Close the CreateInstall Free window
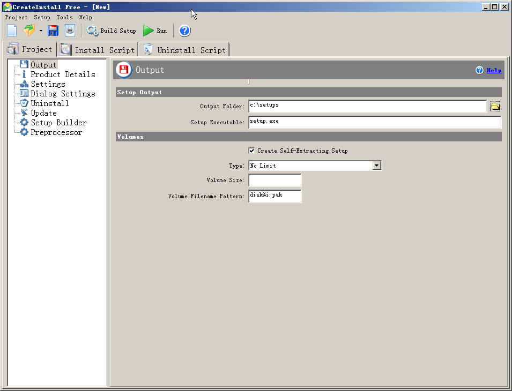Screen dimensions: 512x391 504,6
